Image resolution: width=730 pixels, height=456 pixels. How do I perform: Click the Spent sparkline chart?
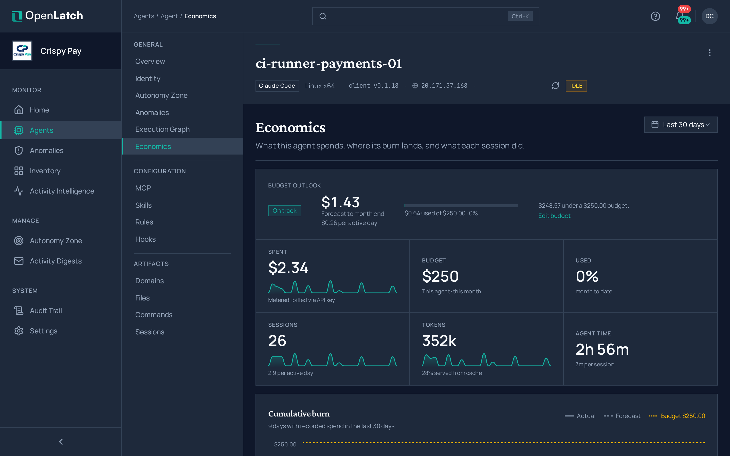coord(332,287)
